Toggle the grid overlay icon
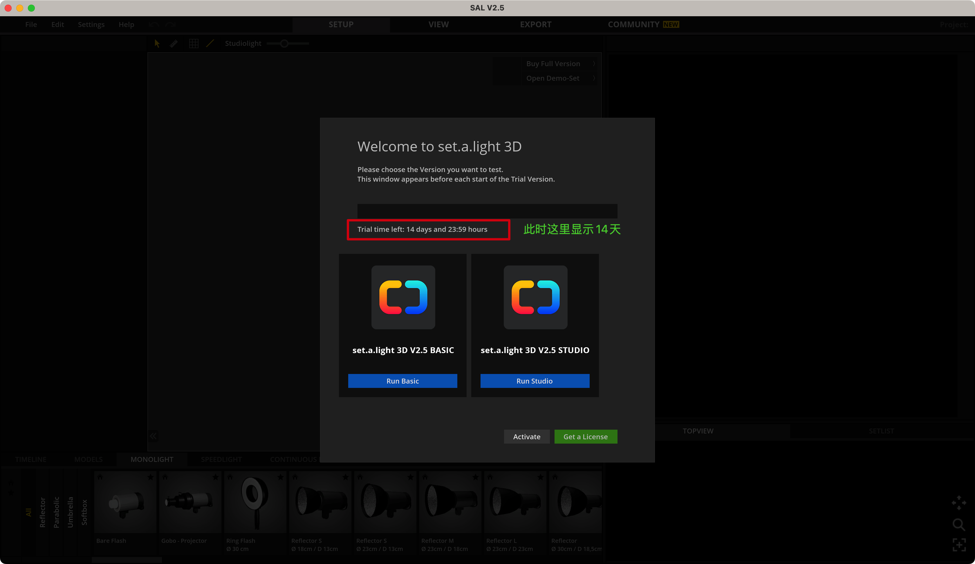Image resolution: width=975 pixels, height=564 pixels. pos(194,43)
